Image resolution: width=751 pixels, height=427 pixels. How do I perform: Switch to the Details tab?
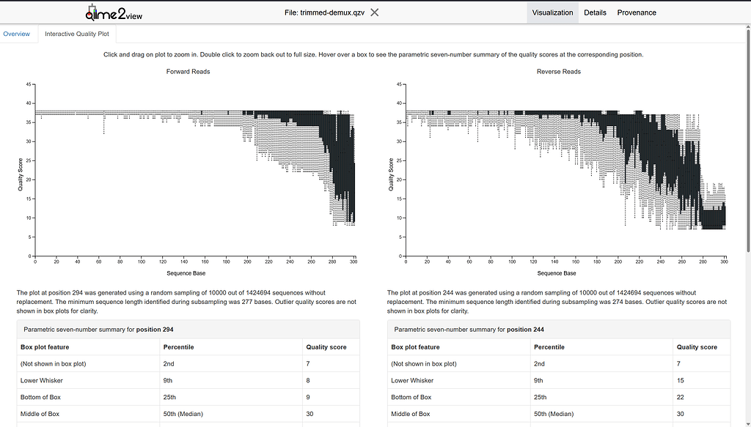595,12
